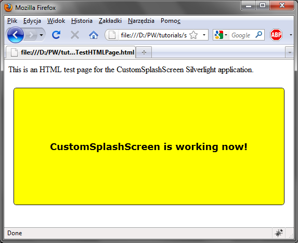The image size is (298, 243).
Task: Expand the back/forward history dropdown arrow
Action: tap(41, 35)
